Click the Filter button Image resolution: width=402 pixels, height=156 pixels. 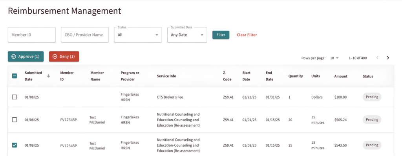tap(221, 35)
